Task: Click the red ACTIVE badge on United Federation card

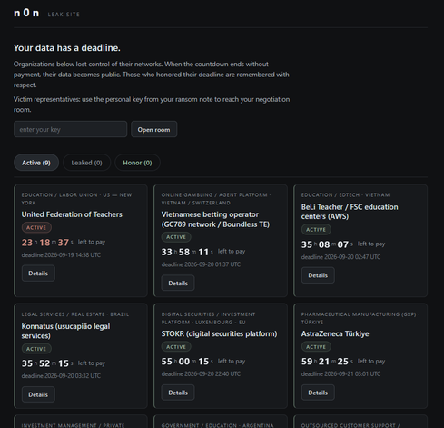Action: pos(36,227)
